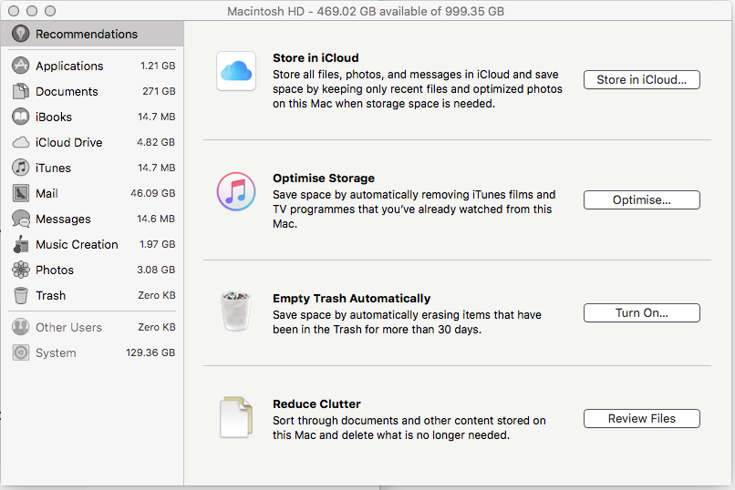Select the iTunes label in sidebar

(x=53, y=168)
